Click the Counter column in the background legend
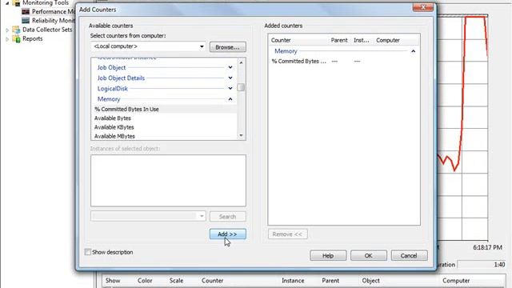512x288 pixels. click(x=212, y=281)
